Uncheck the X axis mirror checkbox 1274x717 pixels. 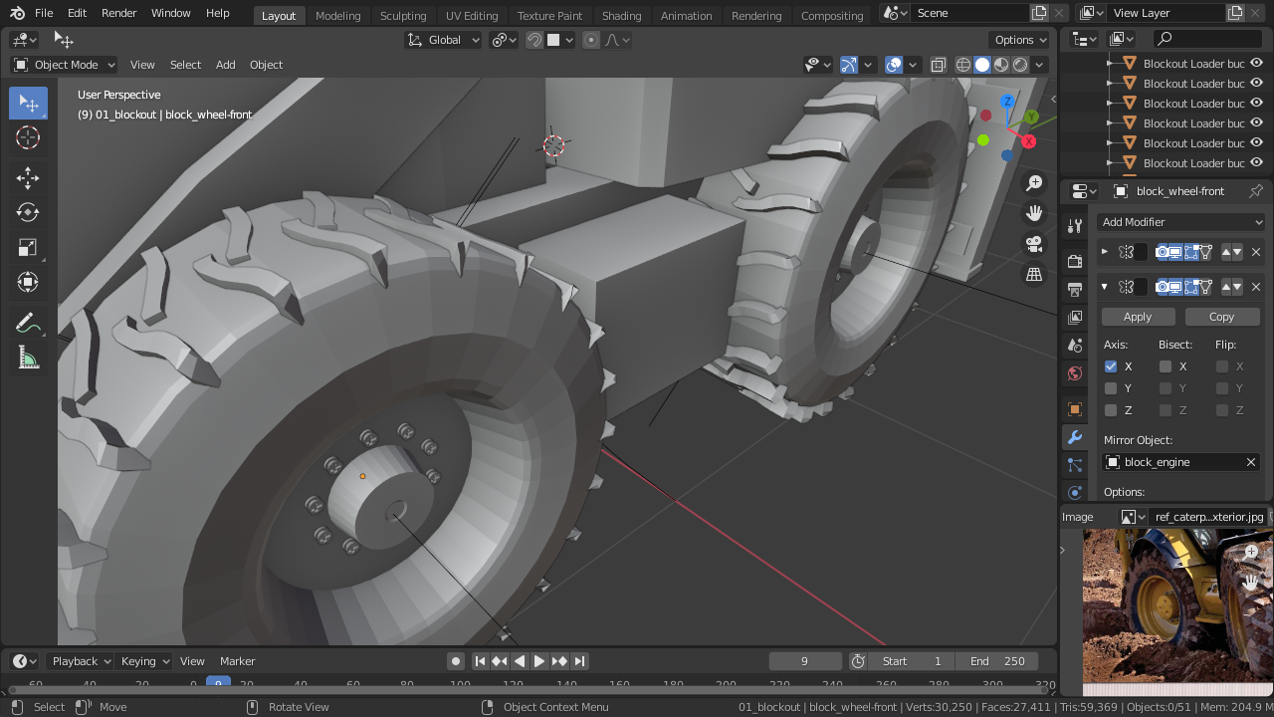pyautogui.click(x=1111, y=366)
